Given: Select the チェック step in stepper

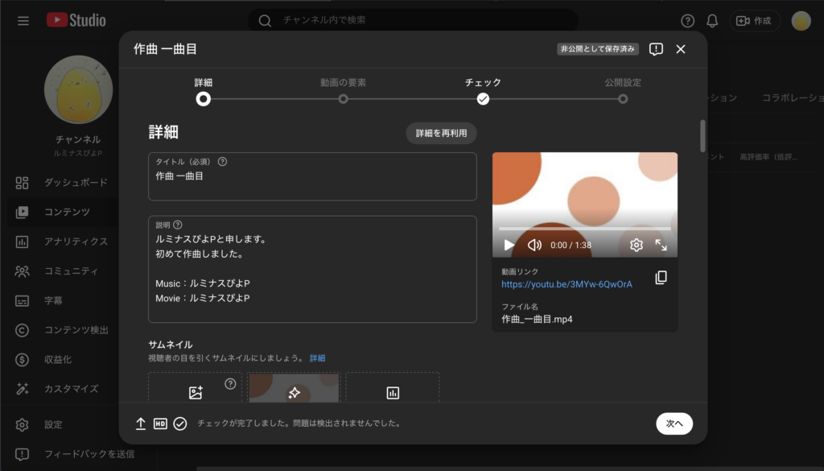Looking at the screenshot, I should [483, 98].
